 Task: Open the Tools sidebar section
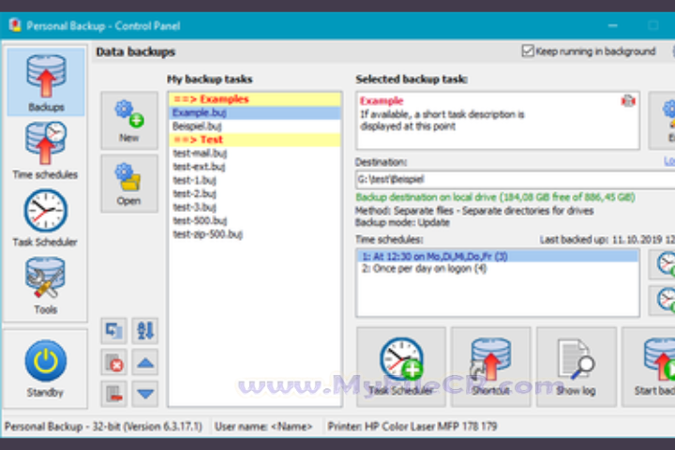click(x=45, y=286)
